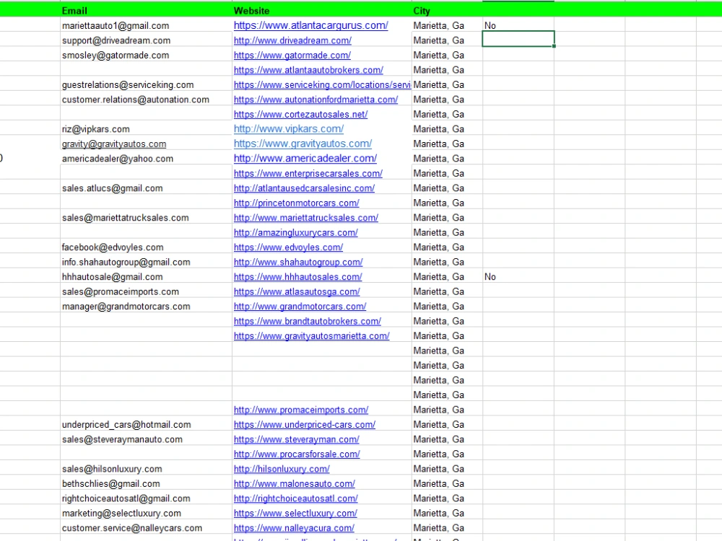The image size is (722, 541).
Task: Open the gravityautos.com website link
Action: pos(303,144)
